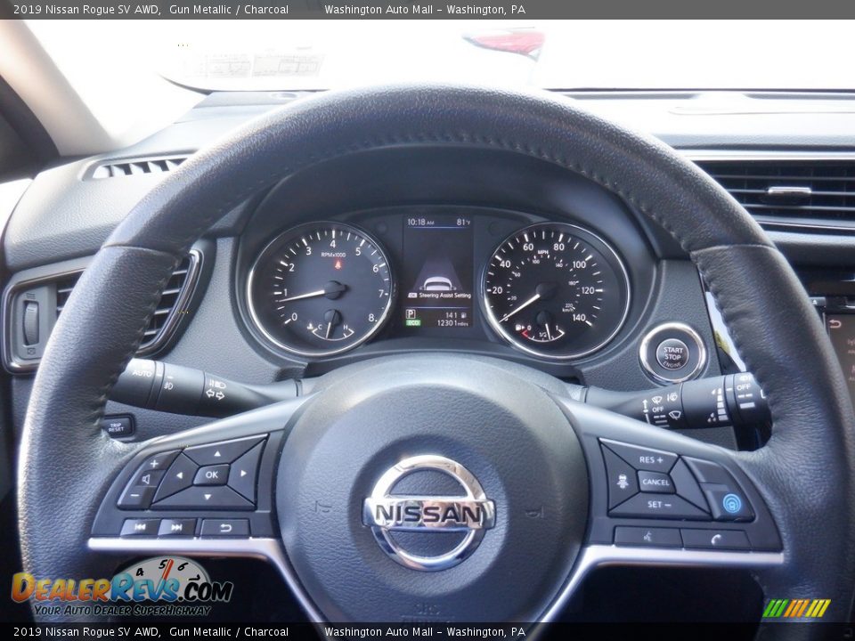Tap the speaker icon between volume keys

pos(145,480)
